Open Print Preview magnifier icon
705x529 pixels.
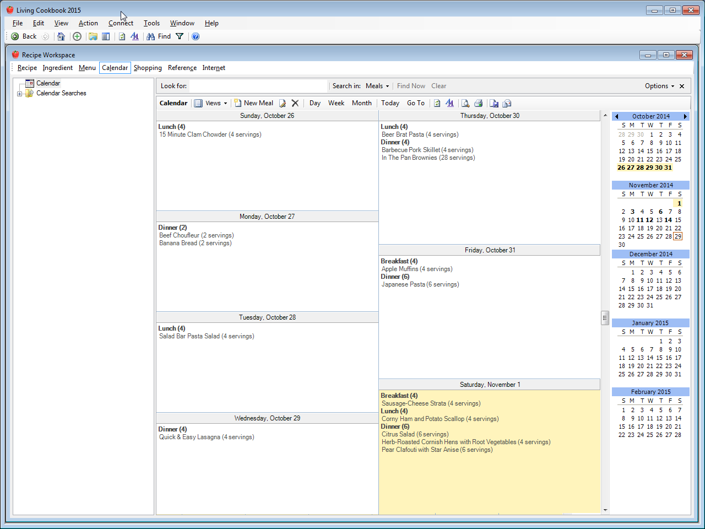pyautogui.click(x=465, y=103)
